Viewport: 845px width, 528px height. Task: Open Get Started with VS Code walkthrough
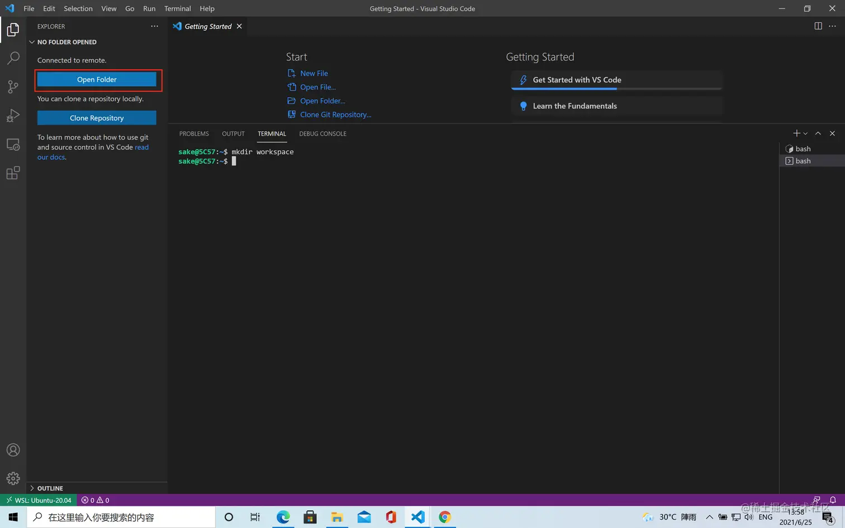coord(617,80)
